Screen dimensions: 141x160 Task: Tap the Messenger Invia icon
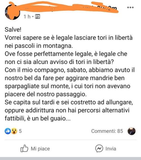click(99, 148)
